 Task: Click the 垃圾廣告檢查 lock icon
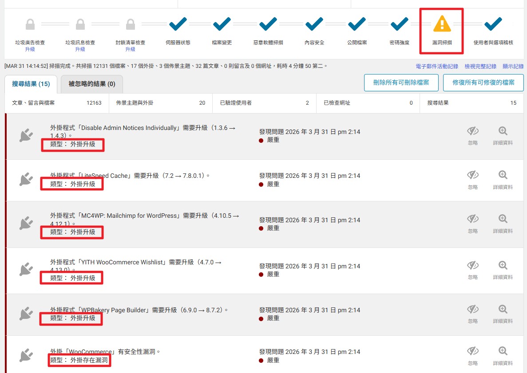coord(30,24)
